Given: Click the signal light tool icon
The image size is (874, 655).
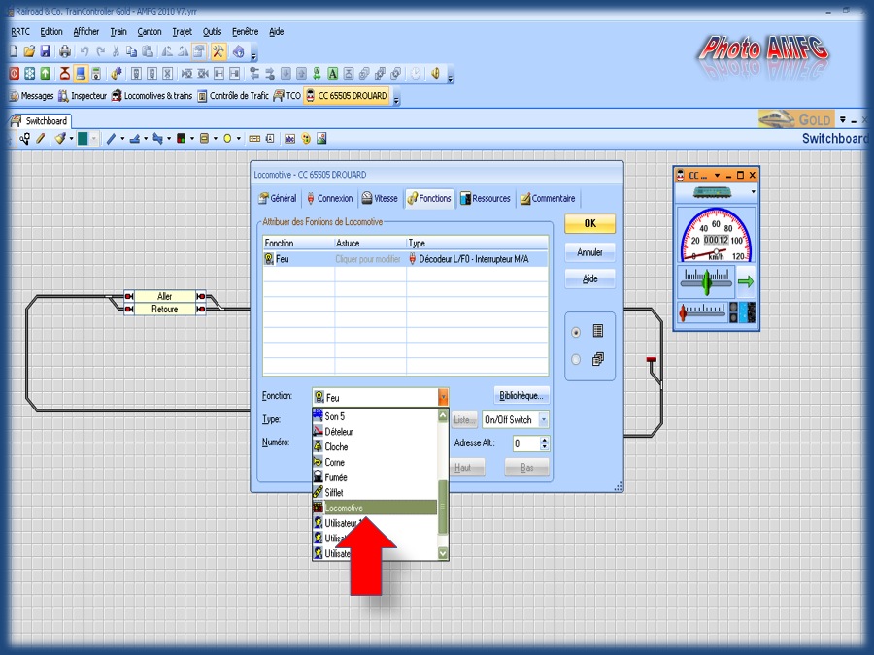Looking at the screenshot, I should [x=181, y=138].
